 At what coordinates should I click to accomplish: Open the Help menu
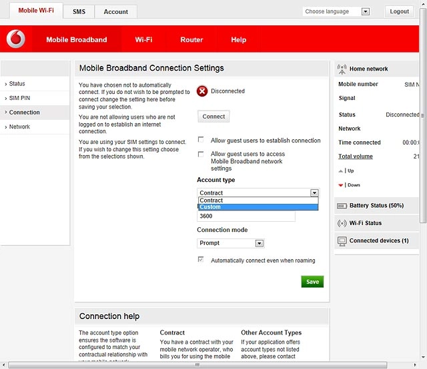tap(239, 40)
